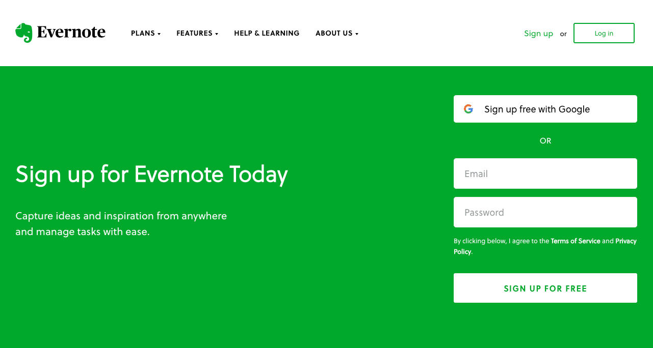Screen dimensions: 653x348
Task: Focus the Password input field
Action: pyautogui.click(x=545, y=212)
